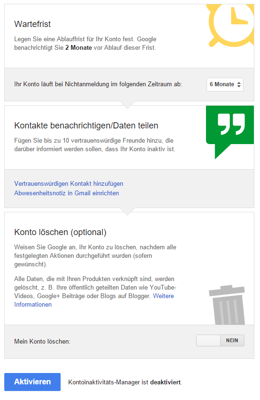260x400 pixels.
Task: Select the Wartefrist section heading
Action: click(33, 24)
